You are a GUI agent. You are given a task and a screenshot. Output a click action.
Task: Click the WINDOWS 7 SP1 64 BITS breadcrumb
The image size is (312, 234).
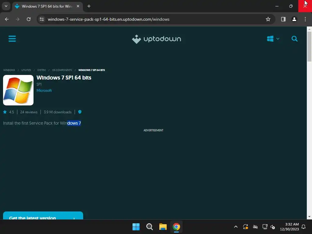(91, 70)
